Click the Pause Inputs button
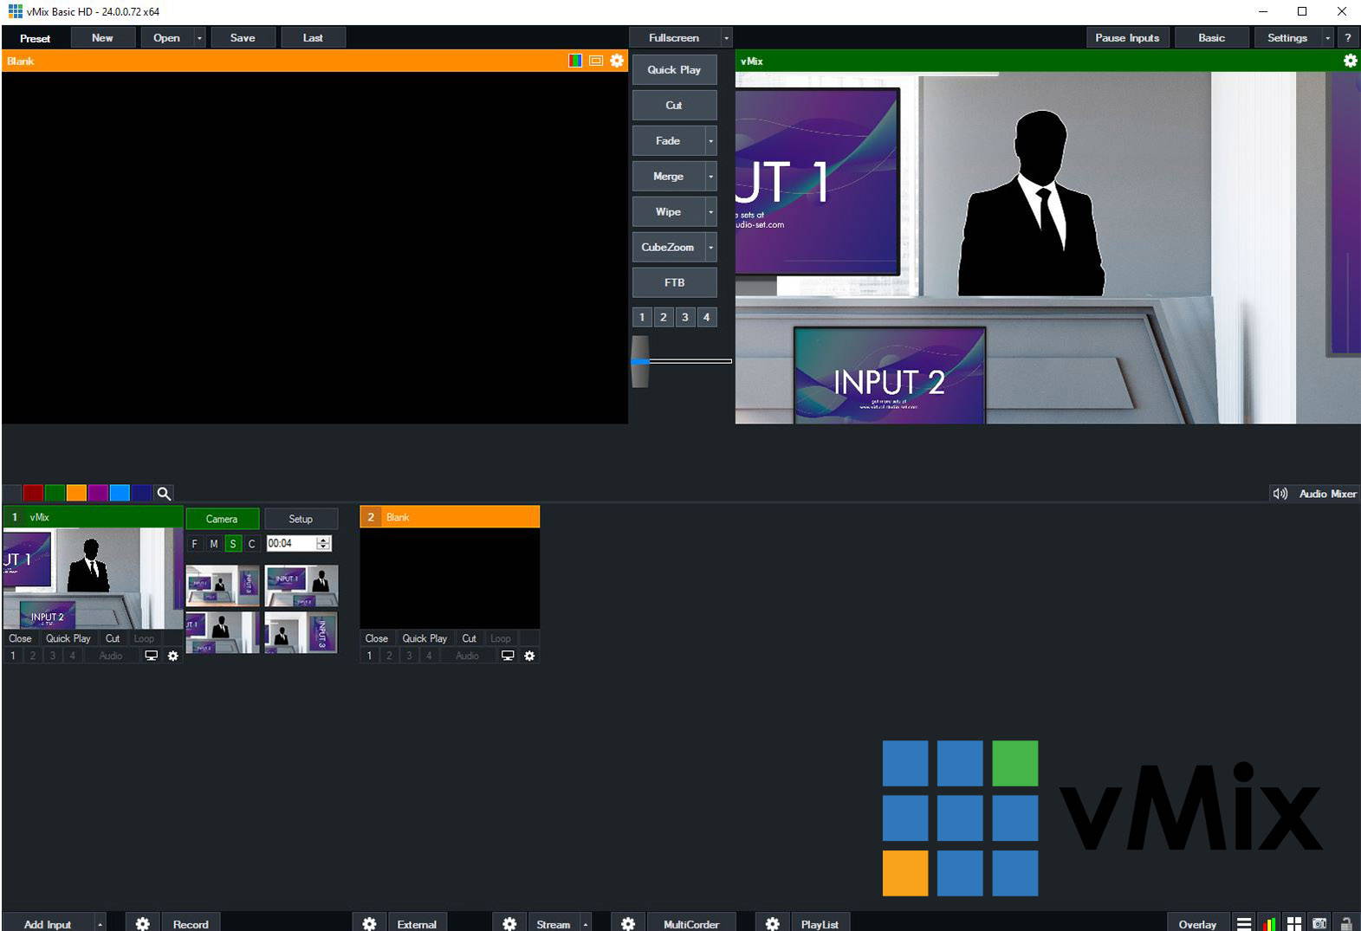Viewport: 1361px width, 931px height. coord(1127,38)
